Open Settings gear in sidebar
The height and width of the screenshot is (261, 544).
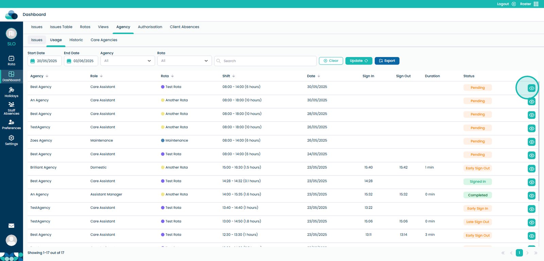coord(11,140)
